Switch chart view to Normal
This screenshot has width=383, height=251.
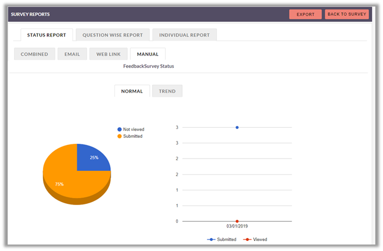132,91
